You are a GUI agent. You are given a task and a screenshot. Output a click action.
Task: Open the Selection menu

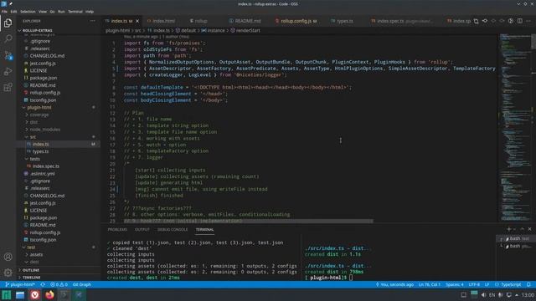point(28,11)
